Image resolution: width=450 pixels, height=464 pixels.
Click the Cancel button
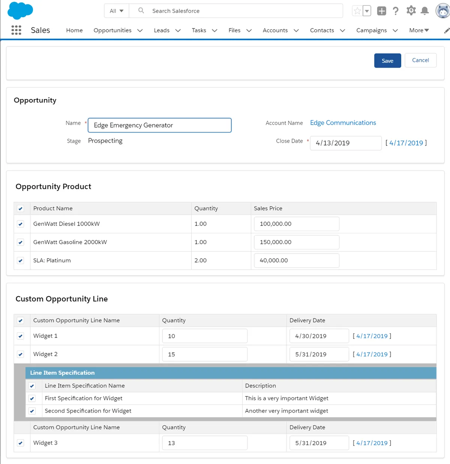[x=420, y=60]
